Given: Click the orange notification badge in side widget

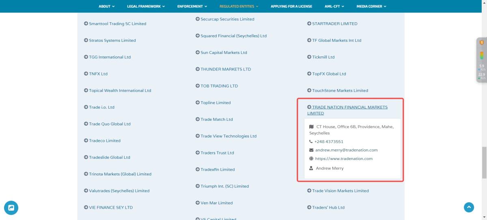Looking at the screenshot, I should tap(481, 42).
